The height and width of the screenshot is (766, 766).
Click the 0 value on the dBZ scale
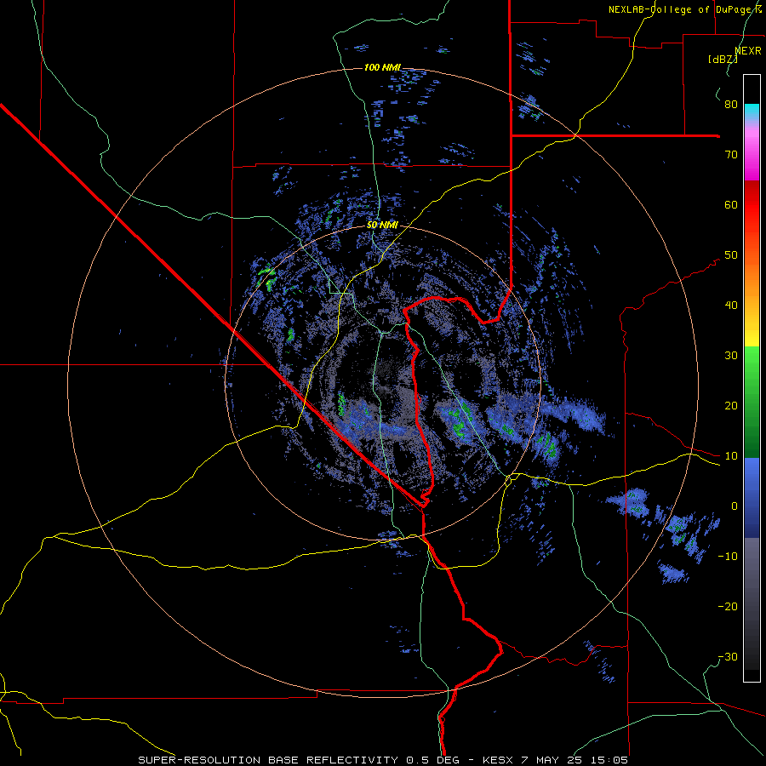point(735,506)
